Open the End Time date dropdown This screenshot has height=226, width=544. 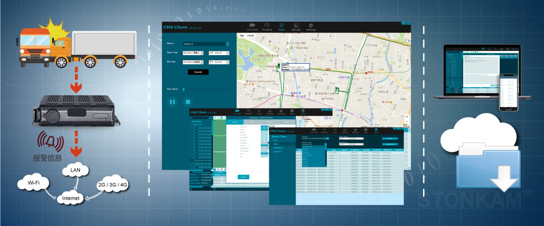coord(201,62)
